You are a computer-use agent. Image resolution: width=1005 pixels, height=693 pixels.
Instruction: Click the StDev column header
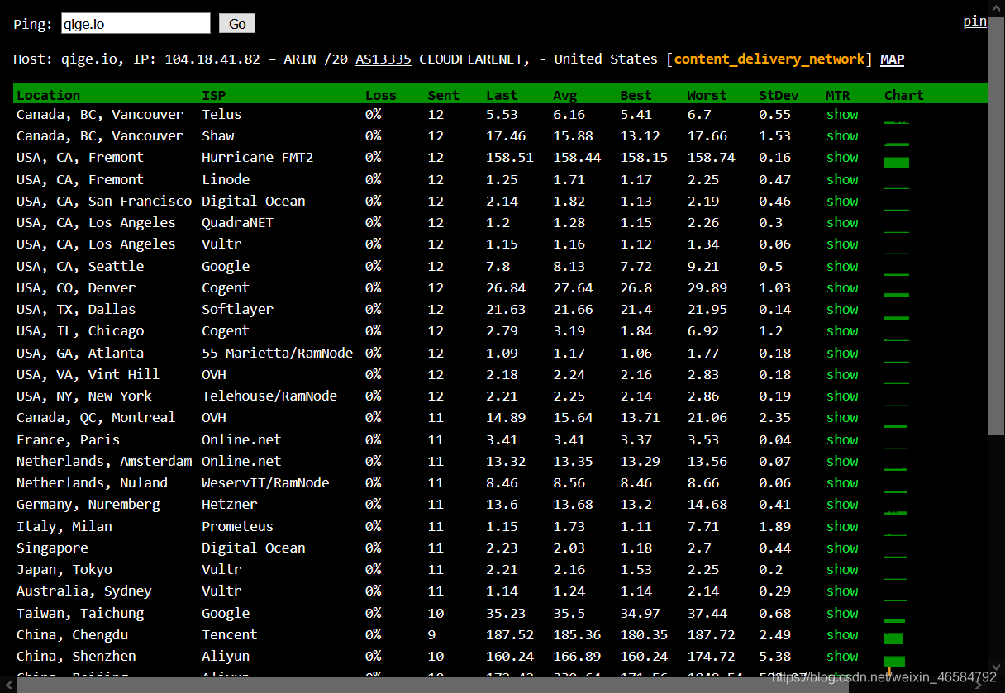779,95
